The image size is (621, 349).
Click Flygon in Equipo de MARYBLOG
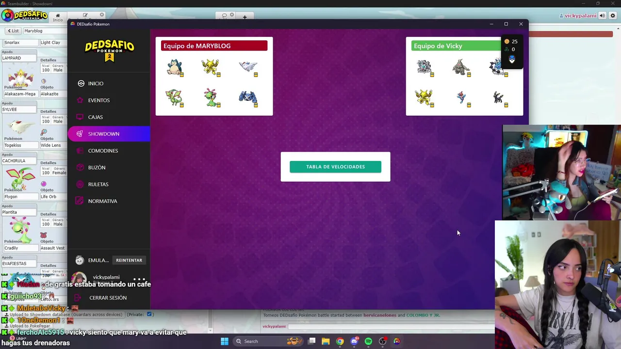pos(174,97)
